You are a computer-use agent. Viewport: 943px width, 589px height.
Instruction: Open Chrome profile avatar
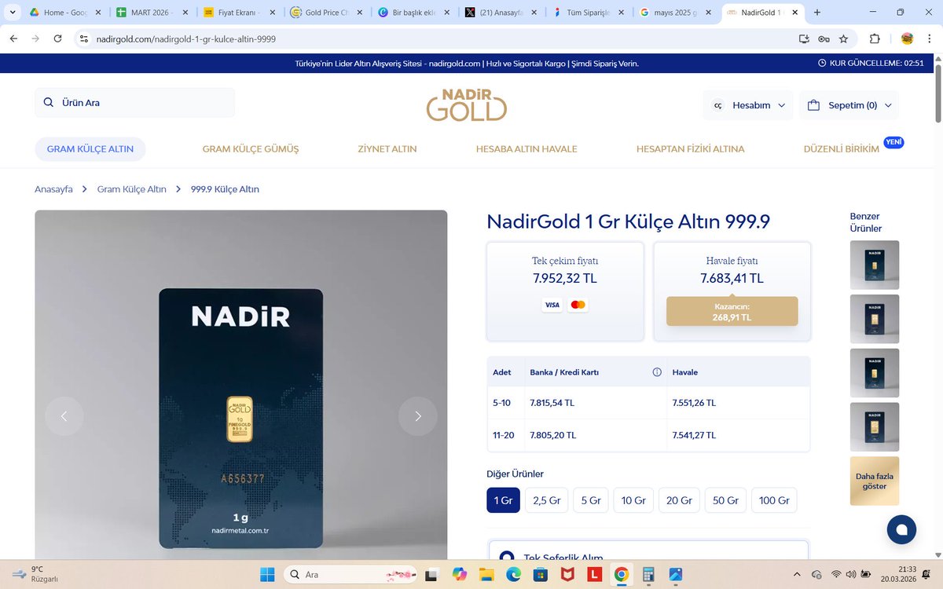click(x=907, y=38)
